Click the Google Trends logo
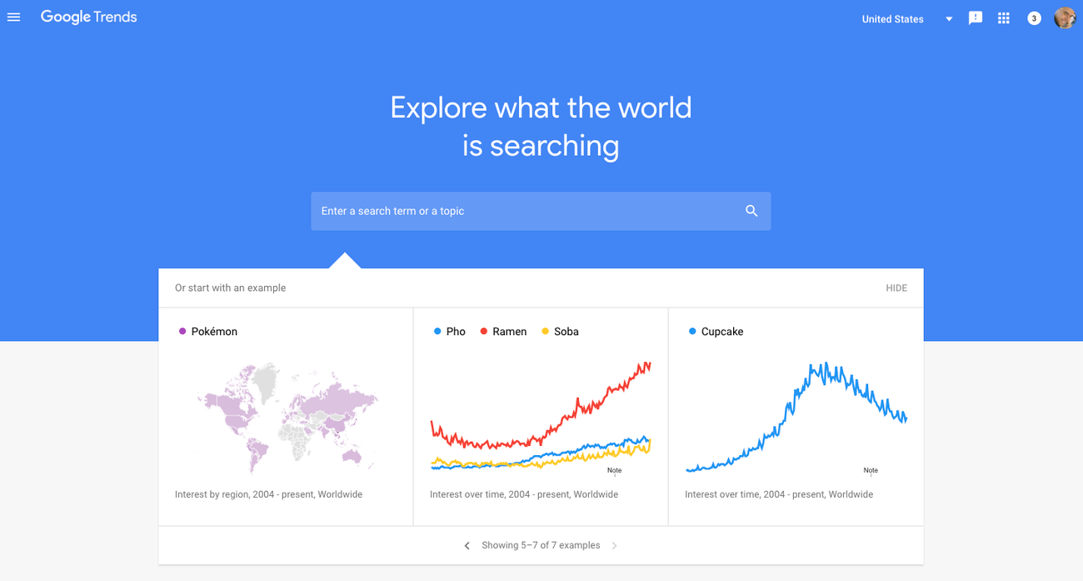 click(88, 17)
